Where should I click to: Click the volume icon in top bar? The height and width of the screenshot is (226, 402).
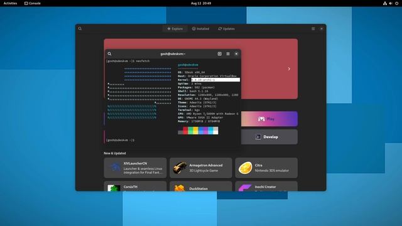pyautogui.click(x=391, y=3)
